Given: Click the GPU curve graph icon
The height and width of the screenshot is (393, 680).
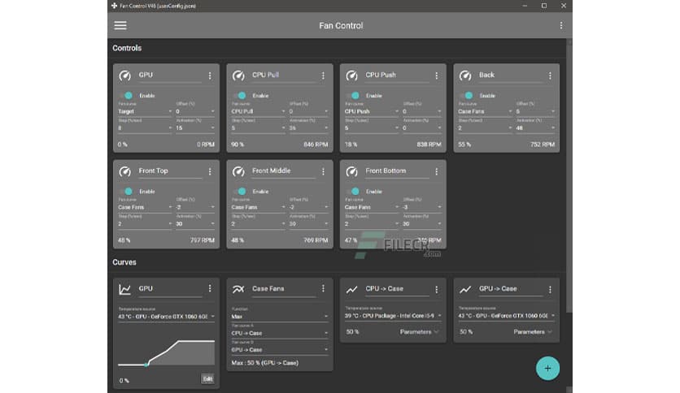Looking at the screenshot, I should coord(125,289).
